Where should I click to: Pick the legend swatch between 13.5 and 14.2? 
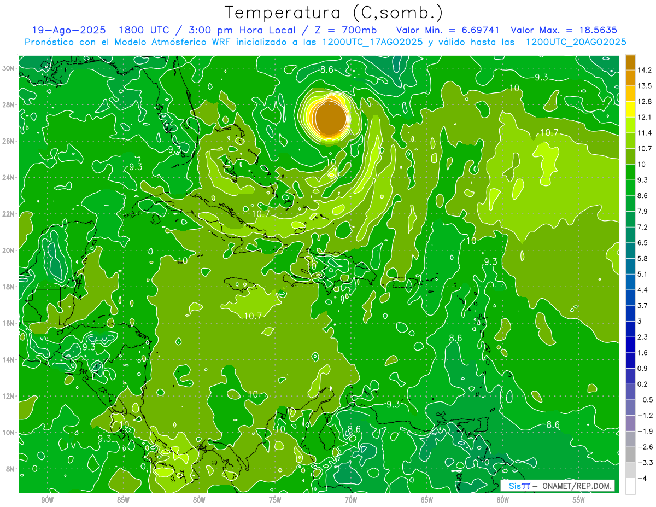point(631,78)
